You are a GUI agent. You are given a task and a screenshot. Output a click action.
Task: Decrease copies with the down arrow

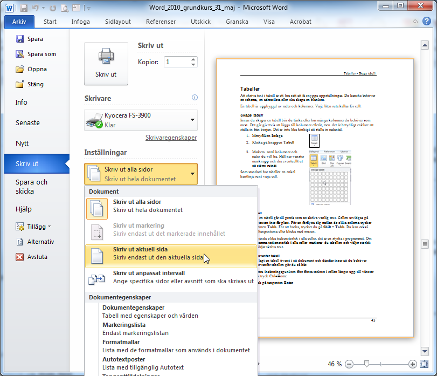(193, 65)
